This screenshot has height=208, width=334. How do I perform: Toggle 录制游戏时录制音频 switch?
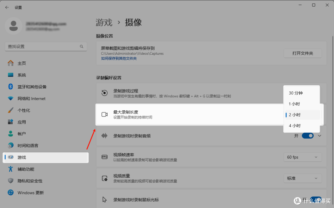click(308, 136)
